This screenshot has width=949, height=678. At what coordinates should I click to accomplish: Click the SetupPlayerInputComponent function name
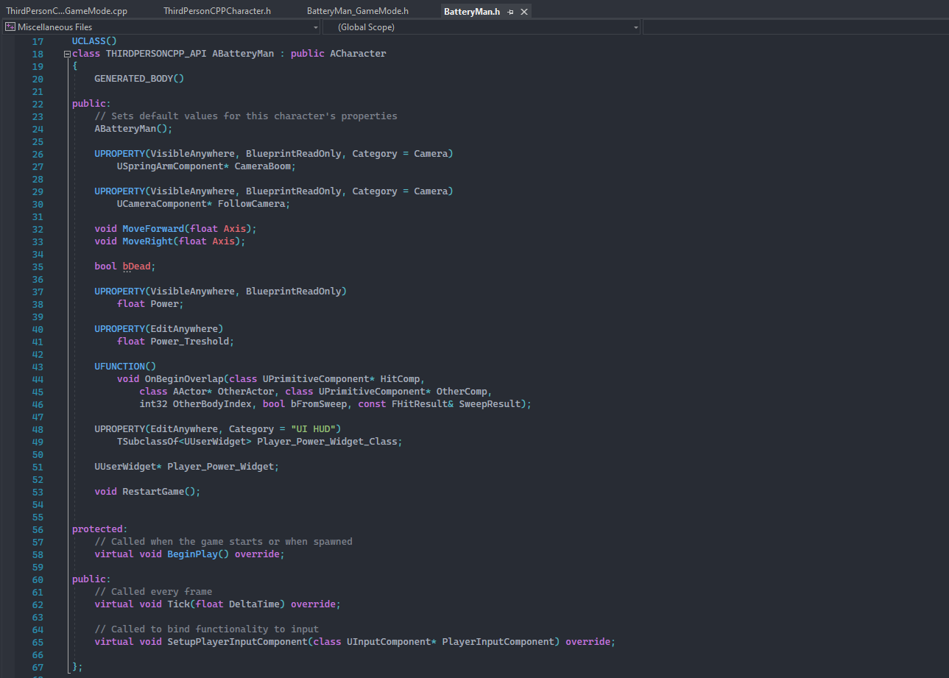[237, 642]
